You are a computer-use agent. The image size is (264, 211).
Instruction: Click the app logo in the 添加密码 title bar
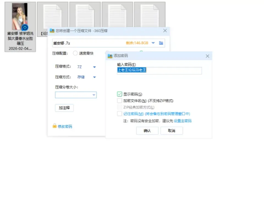(110, 56)
